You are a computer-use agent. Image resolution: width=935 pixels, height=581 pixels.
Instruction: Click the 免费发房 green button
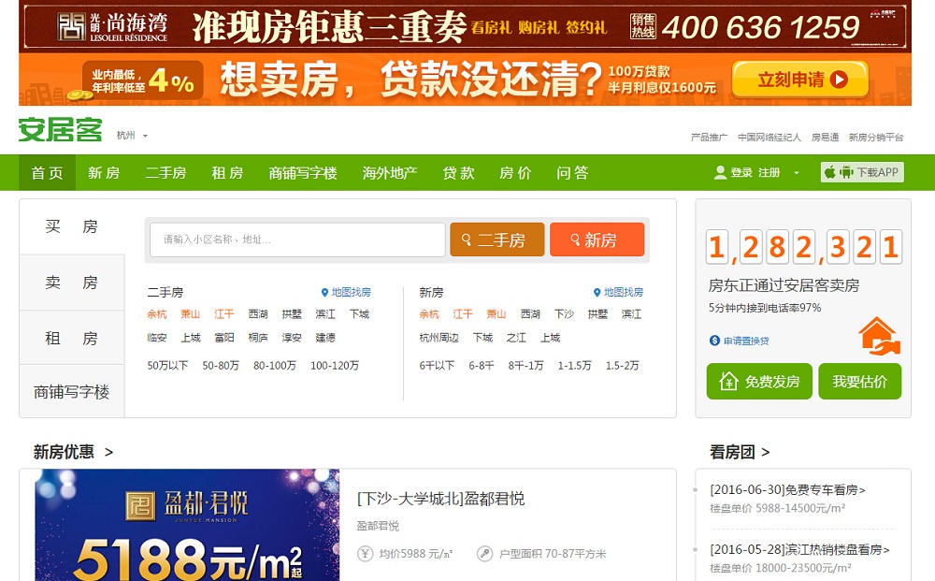[x=759, y=381]
